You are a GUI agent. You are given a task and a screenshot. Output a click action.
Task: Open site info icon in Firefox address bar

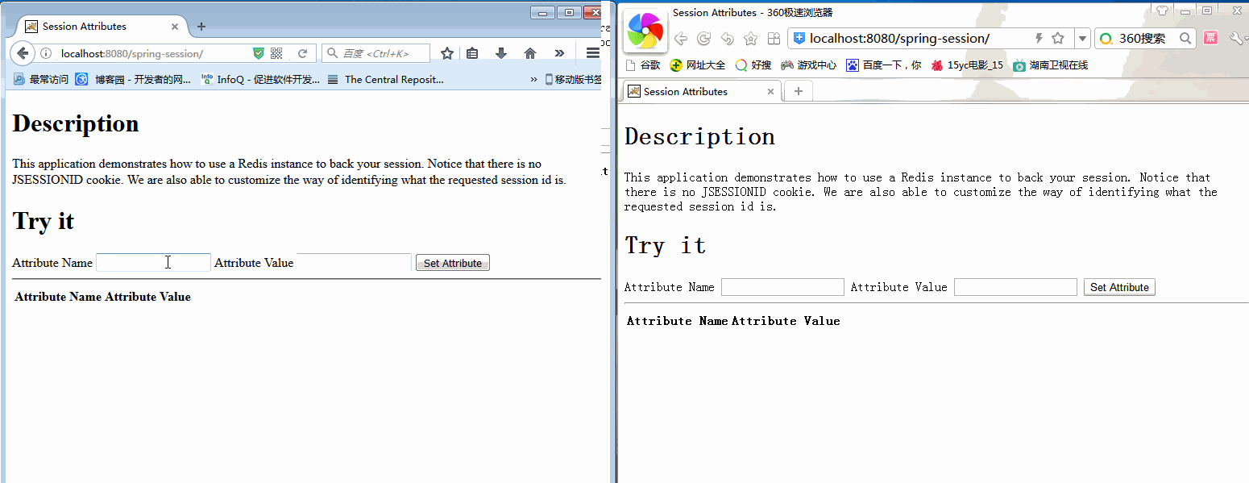click(46, 54)
